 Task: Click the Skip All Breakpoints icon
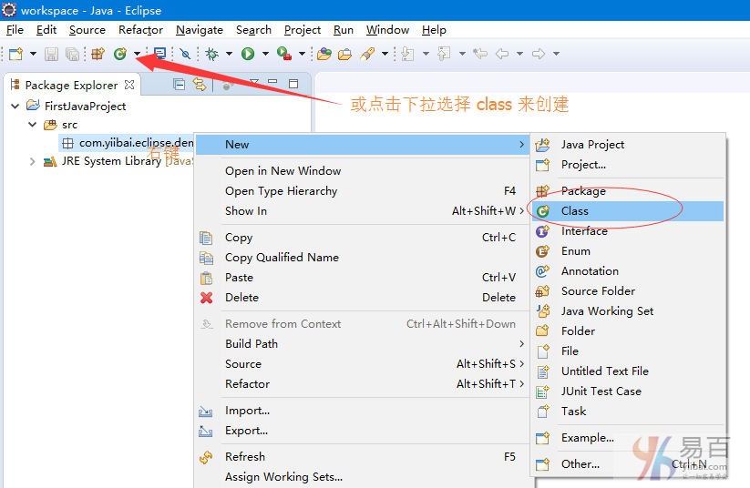(185, 54)
